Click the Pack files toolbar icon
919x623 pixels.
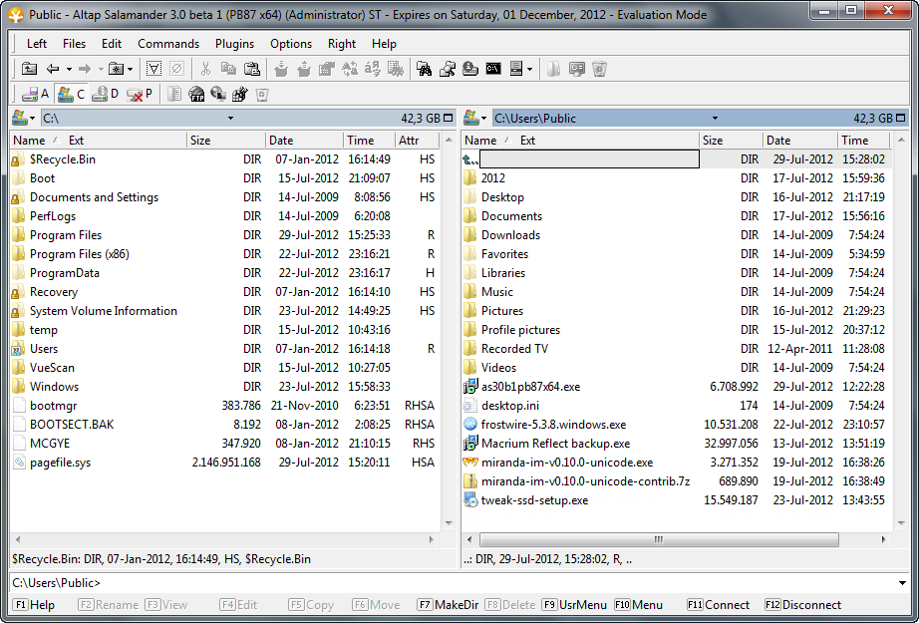pyautogui.click(x=281, y=69)
